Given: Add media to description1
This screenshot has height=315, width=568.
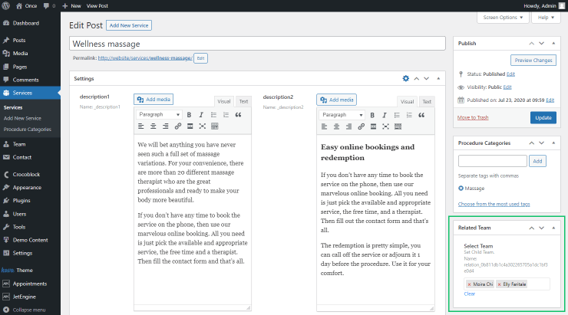Looking at the screenshot, I should (x=154, y=99).
